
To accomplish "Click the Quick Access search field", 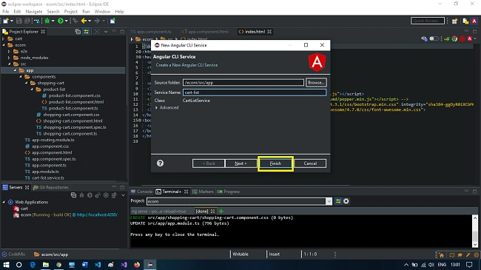I will tap(428, 21).
